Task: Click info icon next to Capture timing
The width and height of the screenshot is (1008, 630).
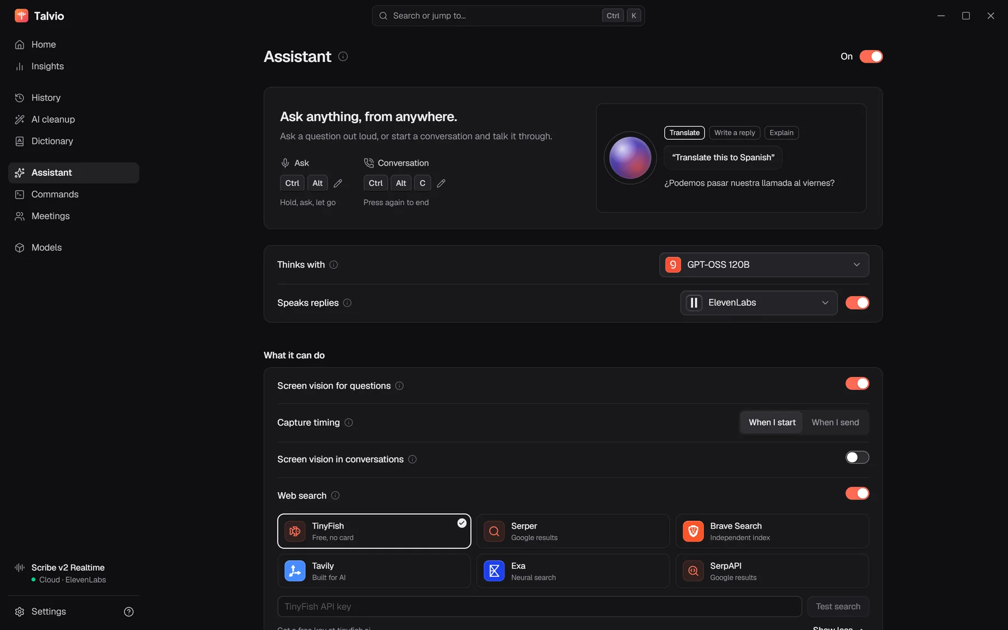Action: (x=349, y=423)
